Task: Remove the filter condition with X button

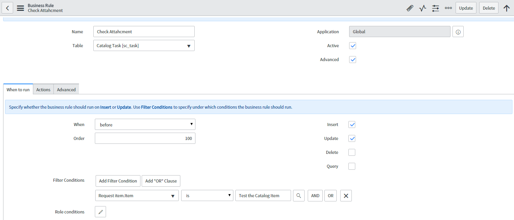Action: click(346, 196)
